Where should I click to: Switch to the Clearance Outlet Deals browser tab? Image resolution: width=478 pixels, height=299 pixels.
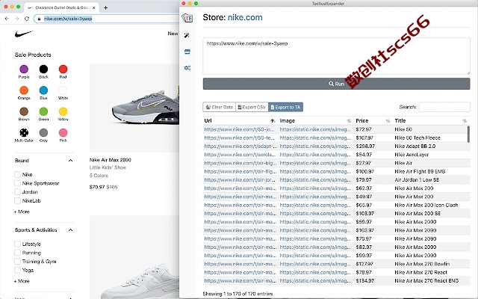(60, 7)
